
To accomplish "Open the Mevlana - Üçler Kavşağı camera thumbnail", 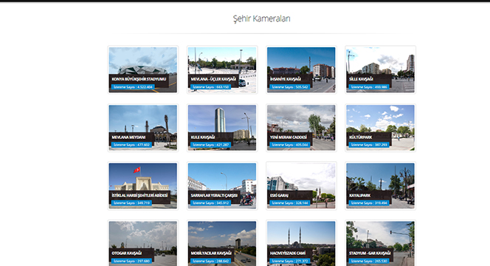I will (222, 69).
